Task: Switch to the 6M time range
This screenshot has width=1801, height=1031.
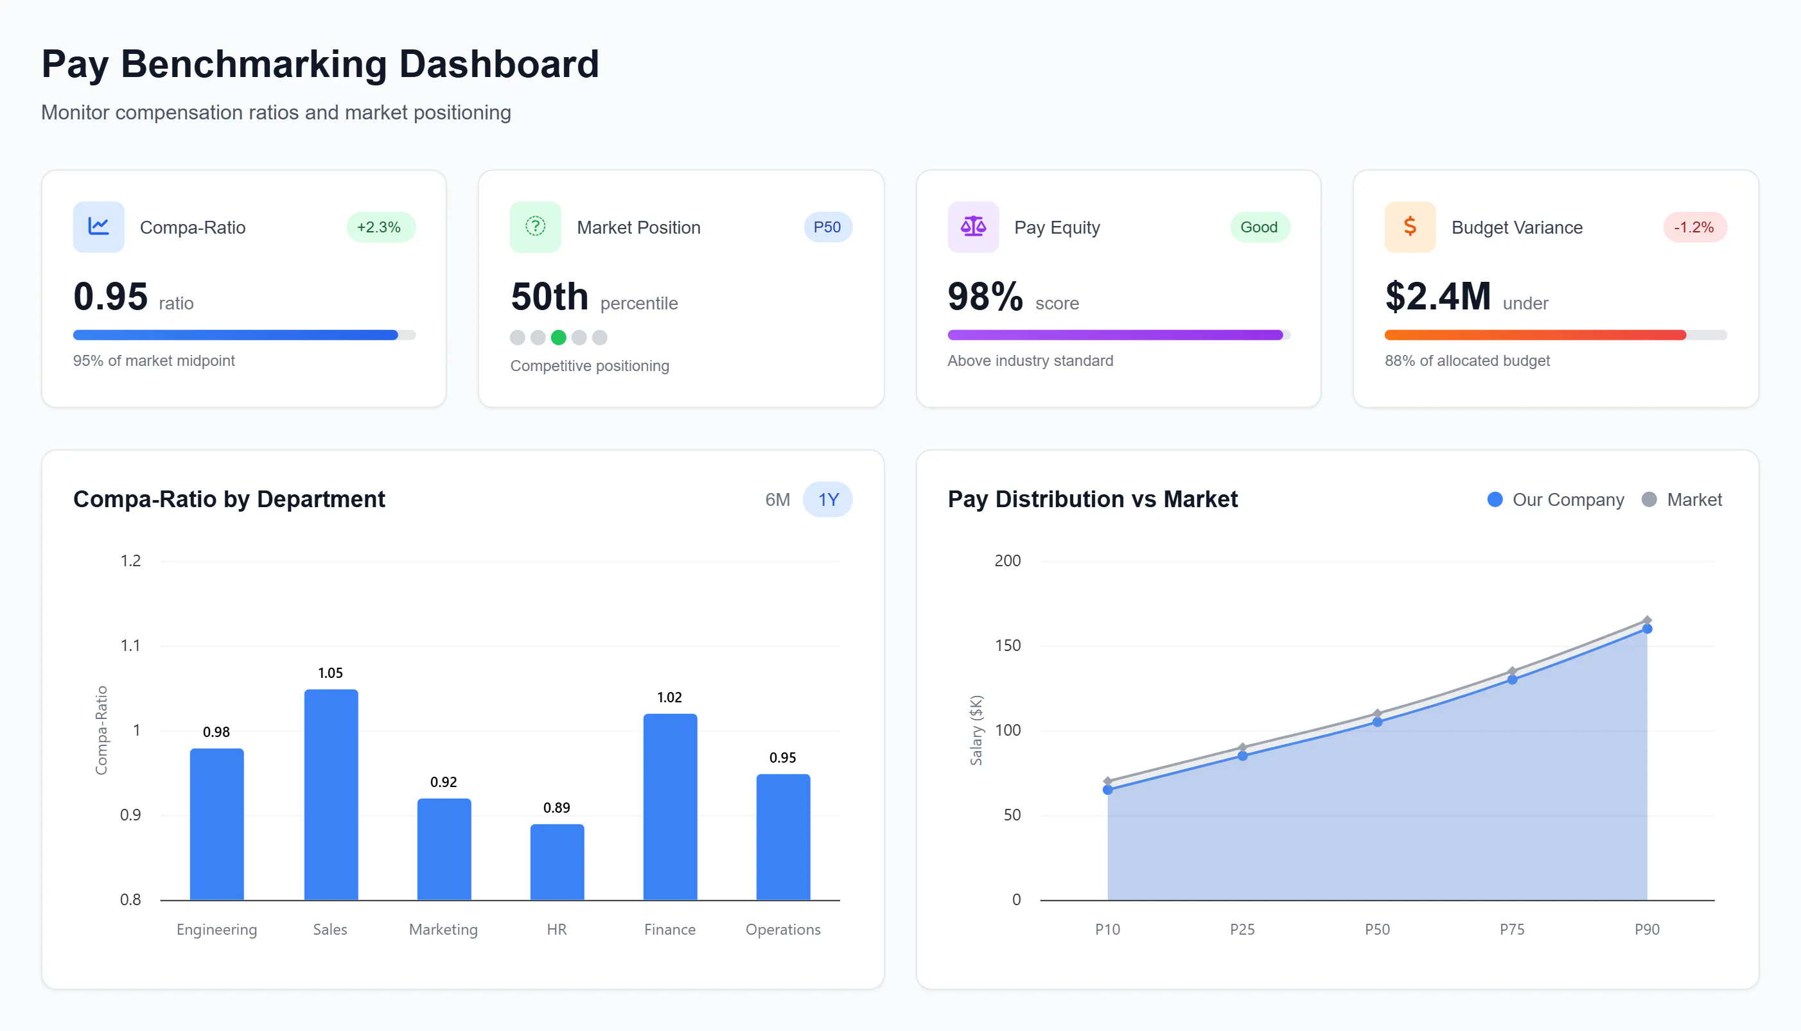Action: point(777,499)
